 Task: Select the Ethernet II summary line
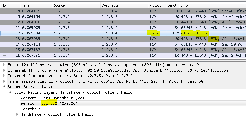click(118, 70)
